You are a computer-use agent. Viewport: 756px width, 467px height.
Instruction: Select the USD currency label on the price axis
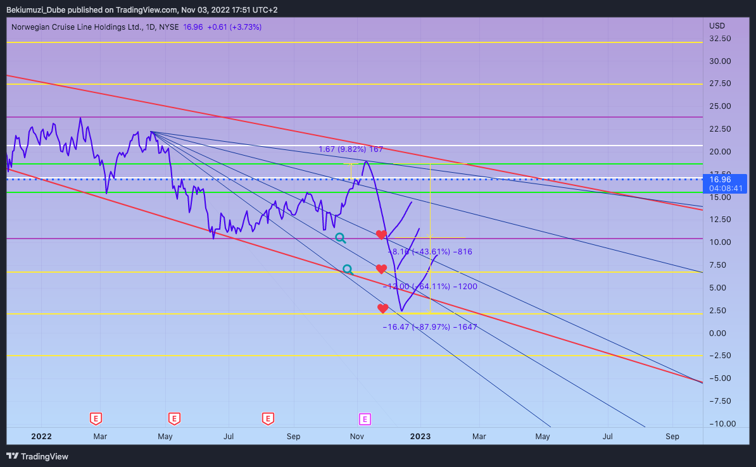717,25
